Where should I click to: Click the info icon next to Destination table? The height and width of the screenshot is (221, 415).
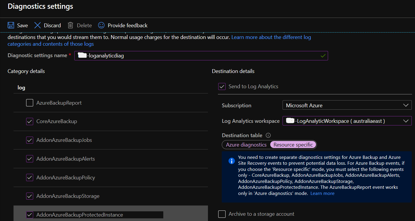[268, 135]
